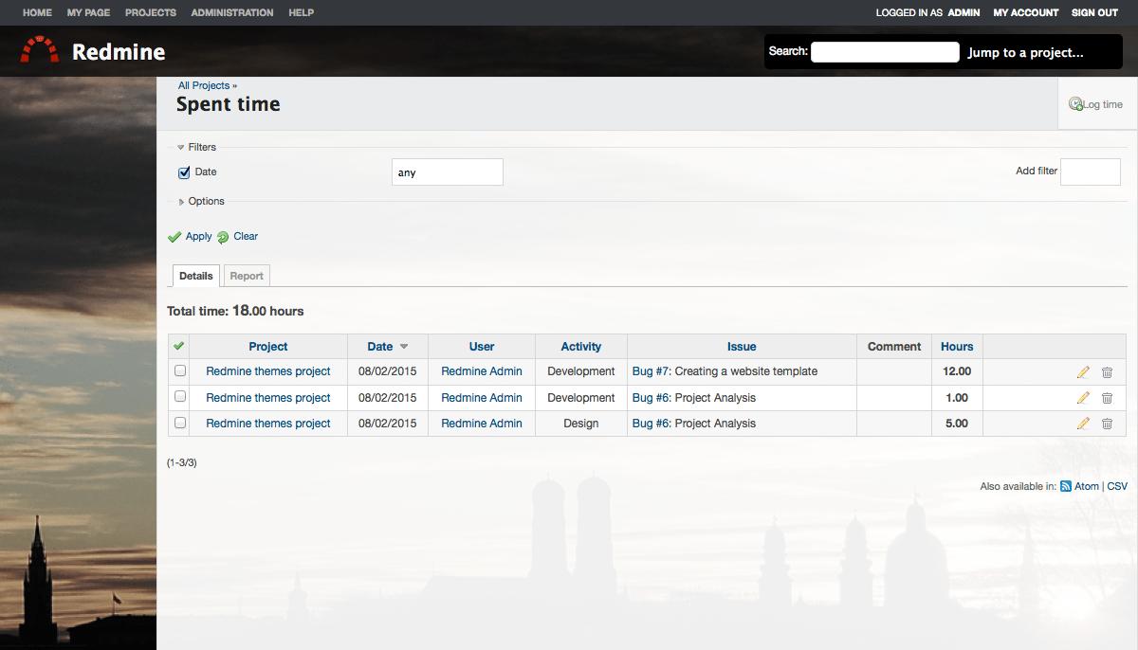The width and height of the screenshot is (1138, 650).
Task: Click the '(1-3/3)' pagination text
Action: 182,463
